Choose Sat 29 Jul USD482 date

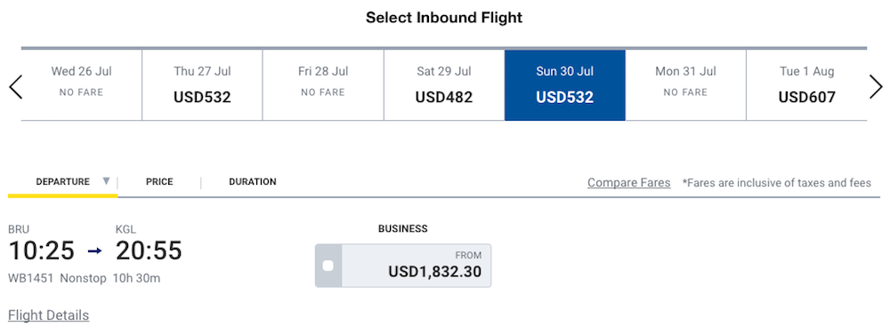tap(444, 85)
